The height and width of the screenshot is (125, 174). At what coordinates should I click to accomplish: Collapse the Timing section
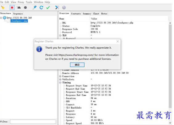(60, 83)
